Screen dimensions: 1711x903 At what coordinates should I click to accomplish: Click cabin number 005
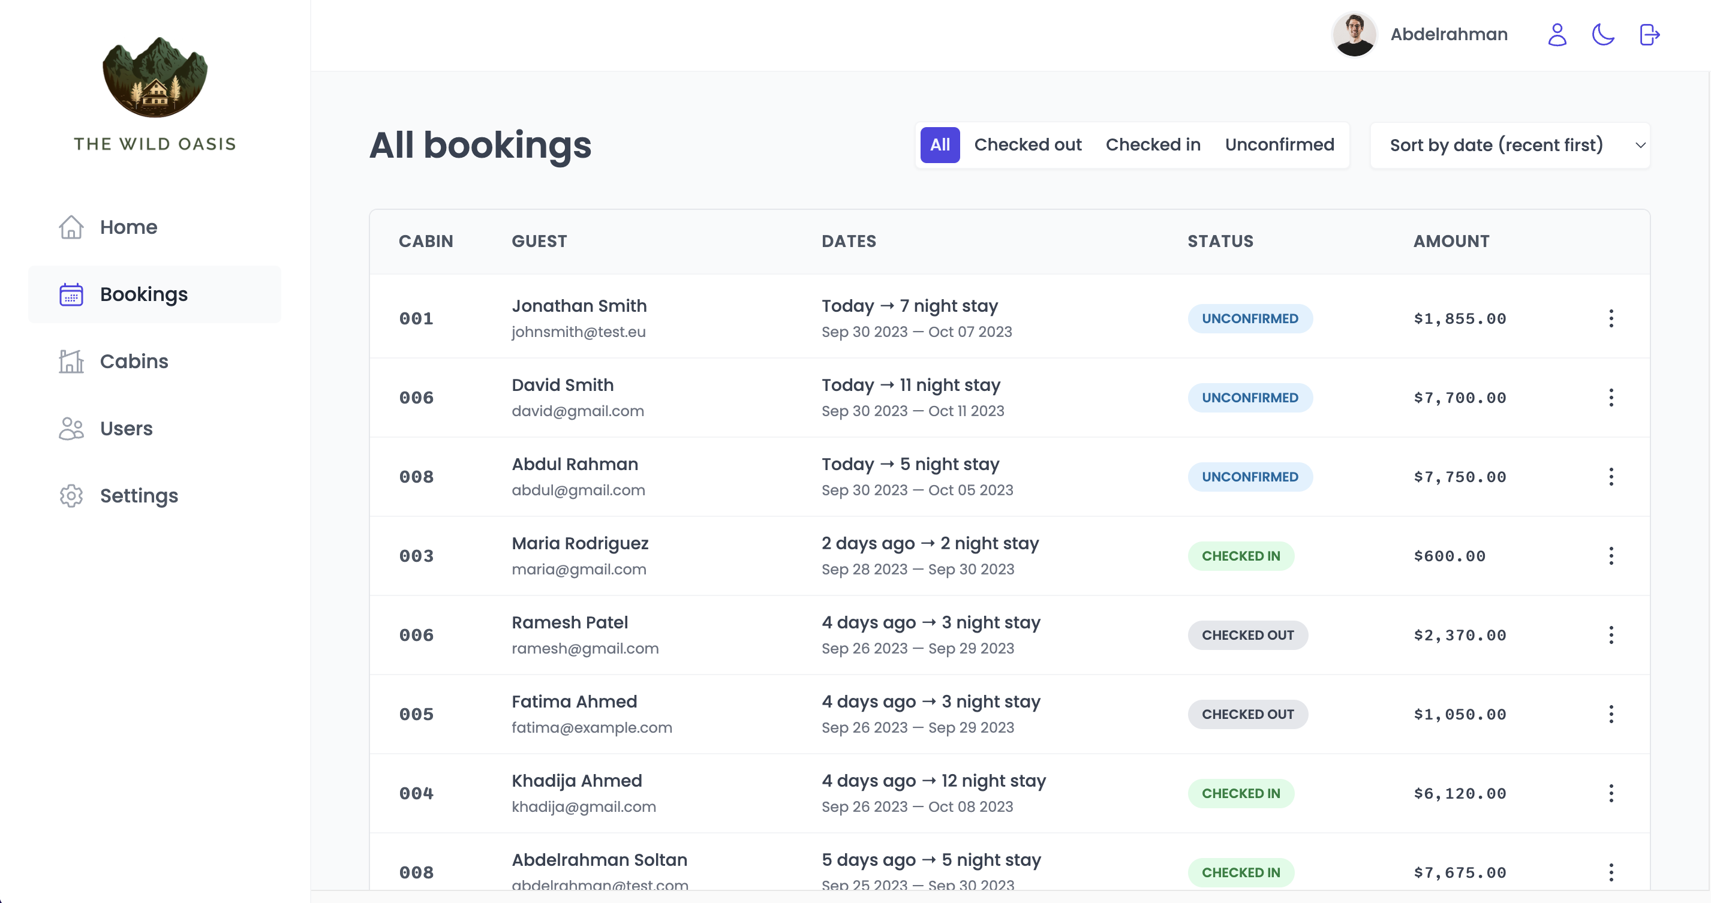pyautogui.click(x=416, y=715)
